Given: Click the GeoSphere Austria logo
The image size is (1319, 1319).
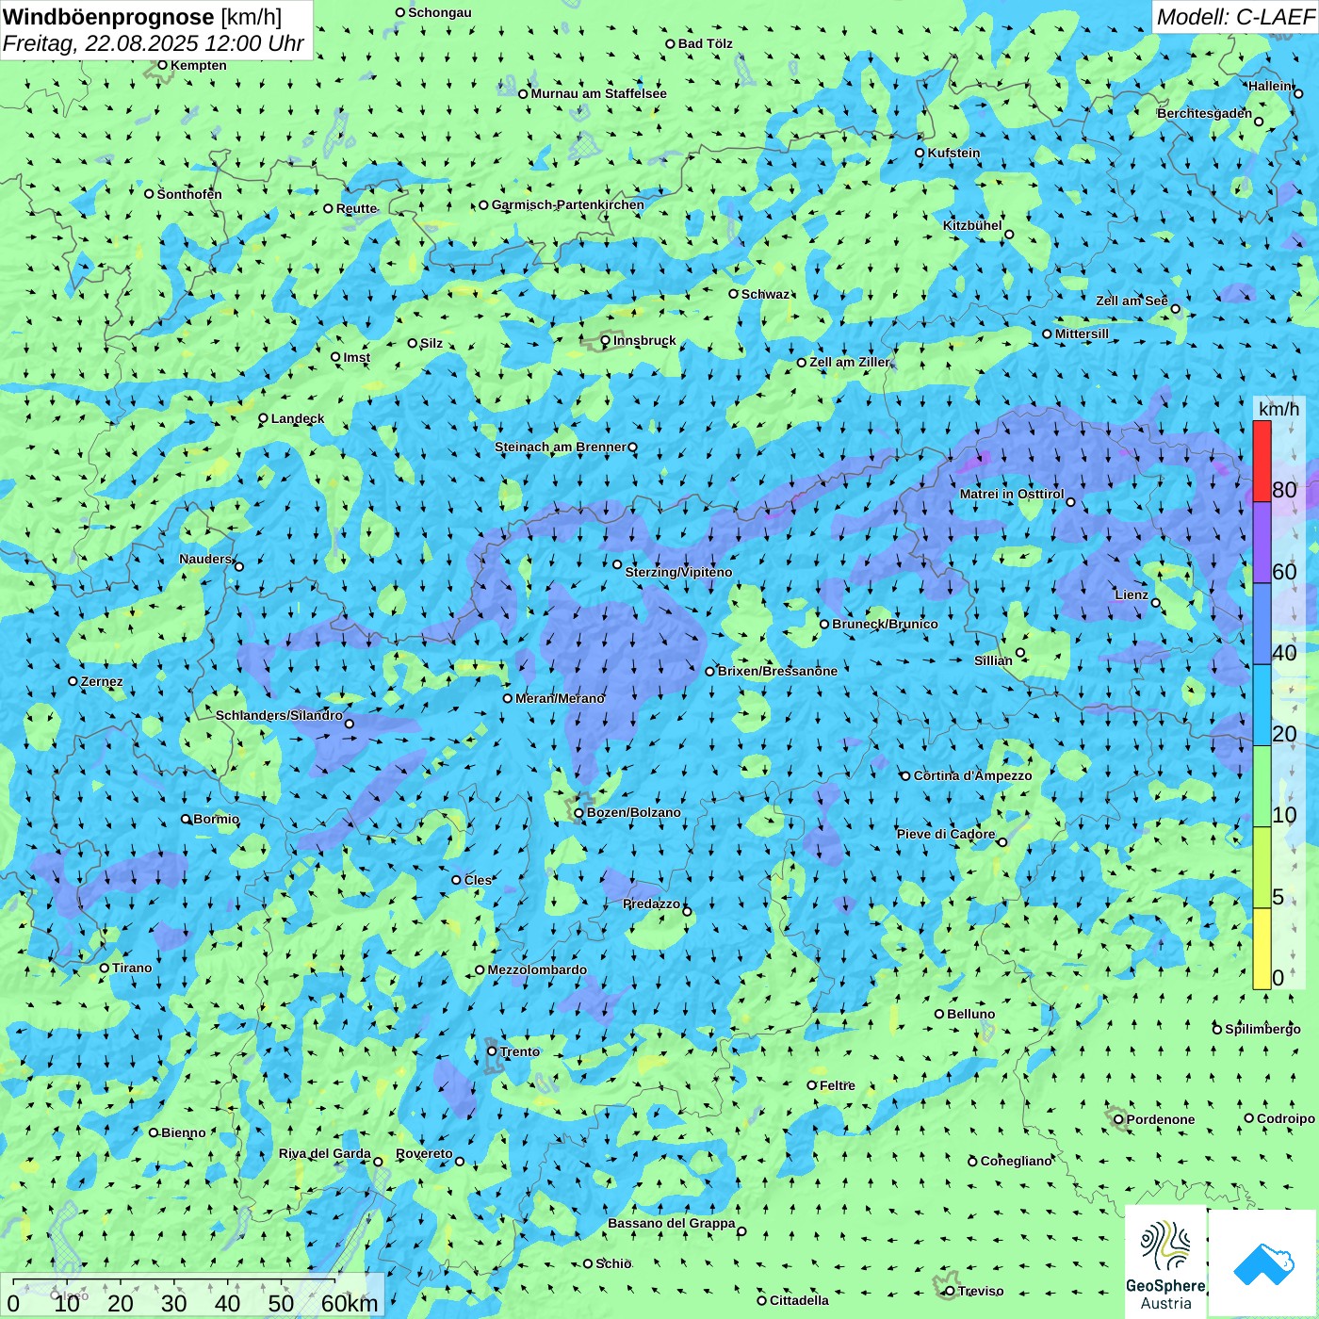Looking at the screenshot, I should (x=1165, y=1262).
